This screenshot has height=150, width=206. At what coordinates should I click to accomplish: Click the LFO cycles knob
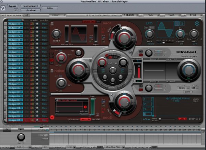(180, 34)
